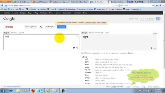Switch to The ABC of Seo tab
This screenshot has width=165, height=93.
(x=79, y=2)
